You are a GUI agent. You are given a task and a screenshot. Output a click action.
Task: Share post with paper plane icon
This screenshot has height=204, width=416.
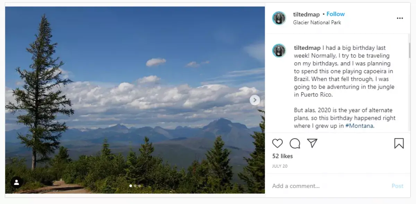[x=312, y=143]
